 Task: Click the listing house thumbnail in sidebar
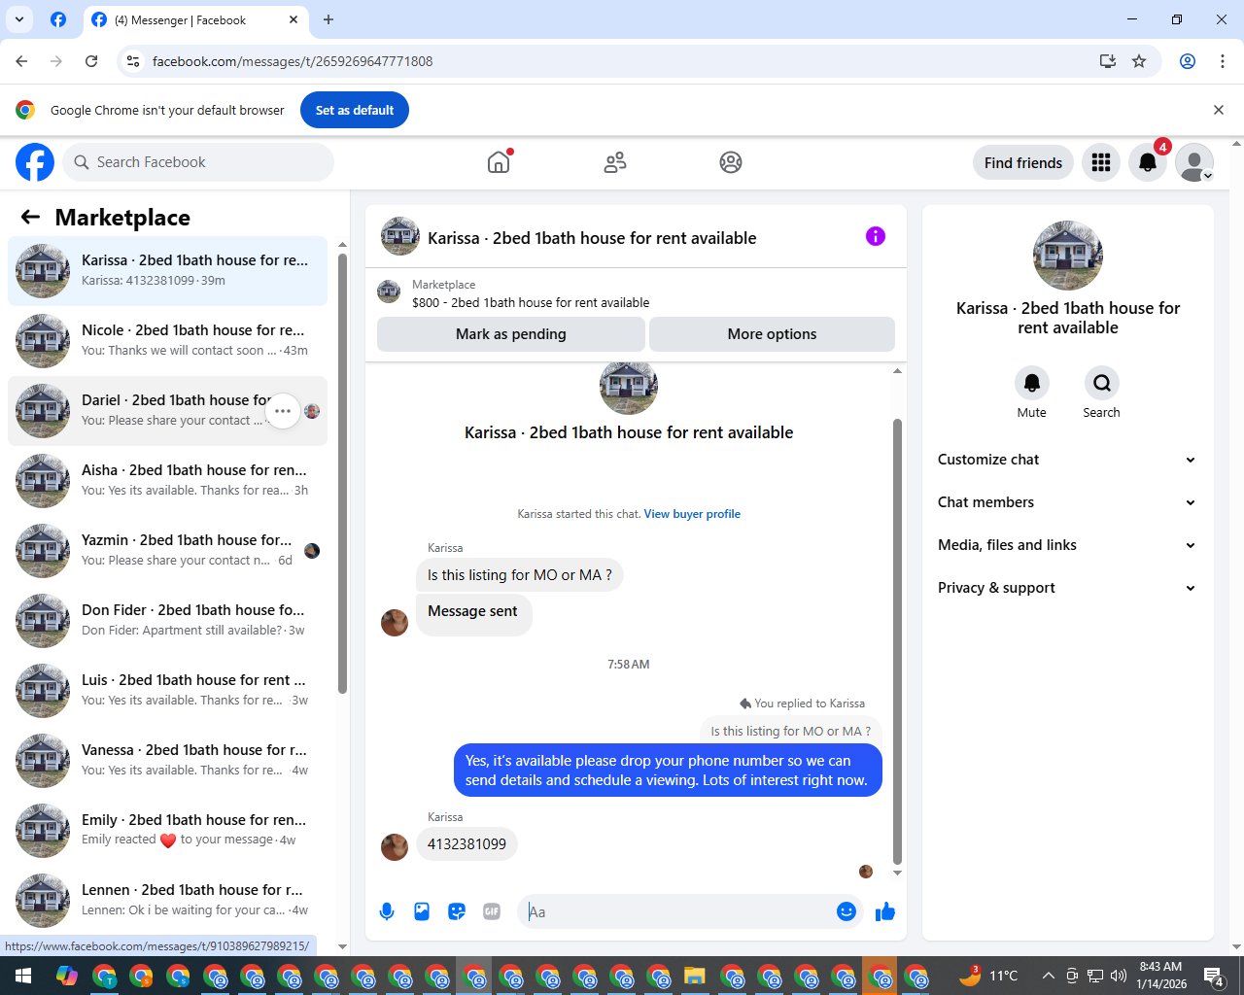coord(1068,256)
